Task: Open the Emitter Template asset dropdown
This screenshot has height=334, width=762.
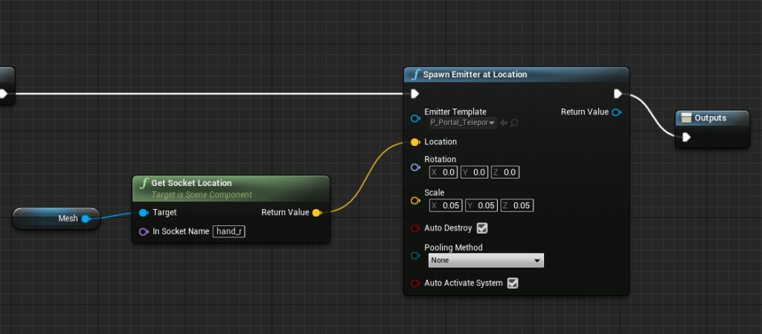Action: 462,123
